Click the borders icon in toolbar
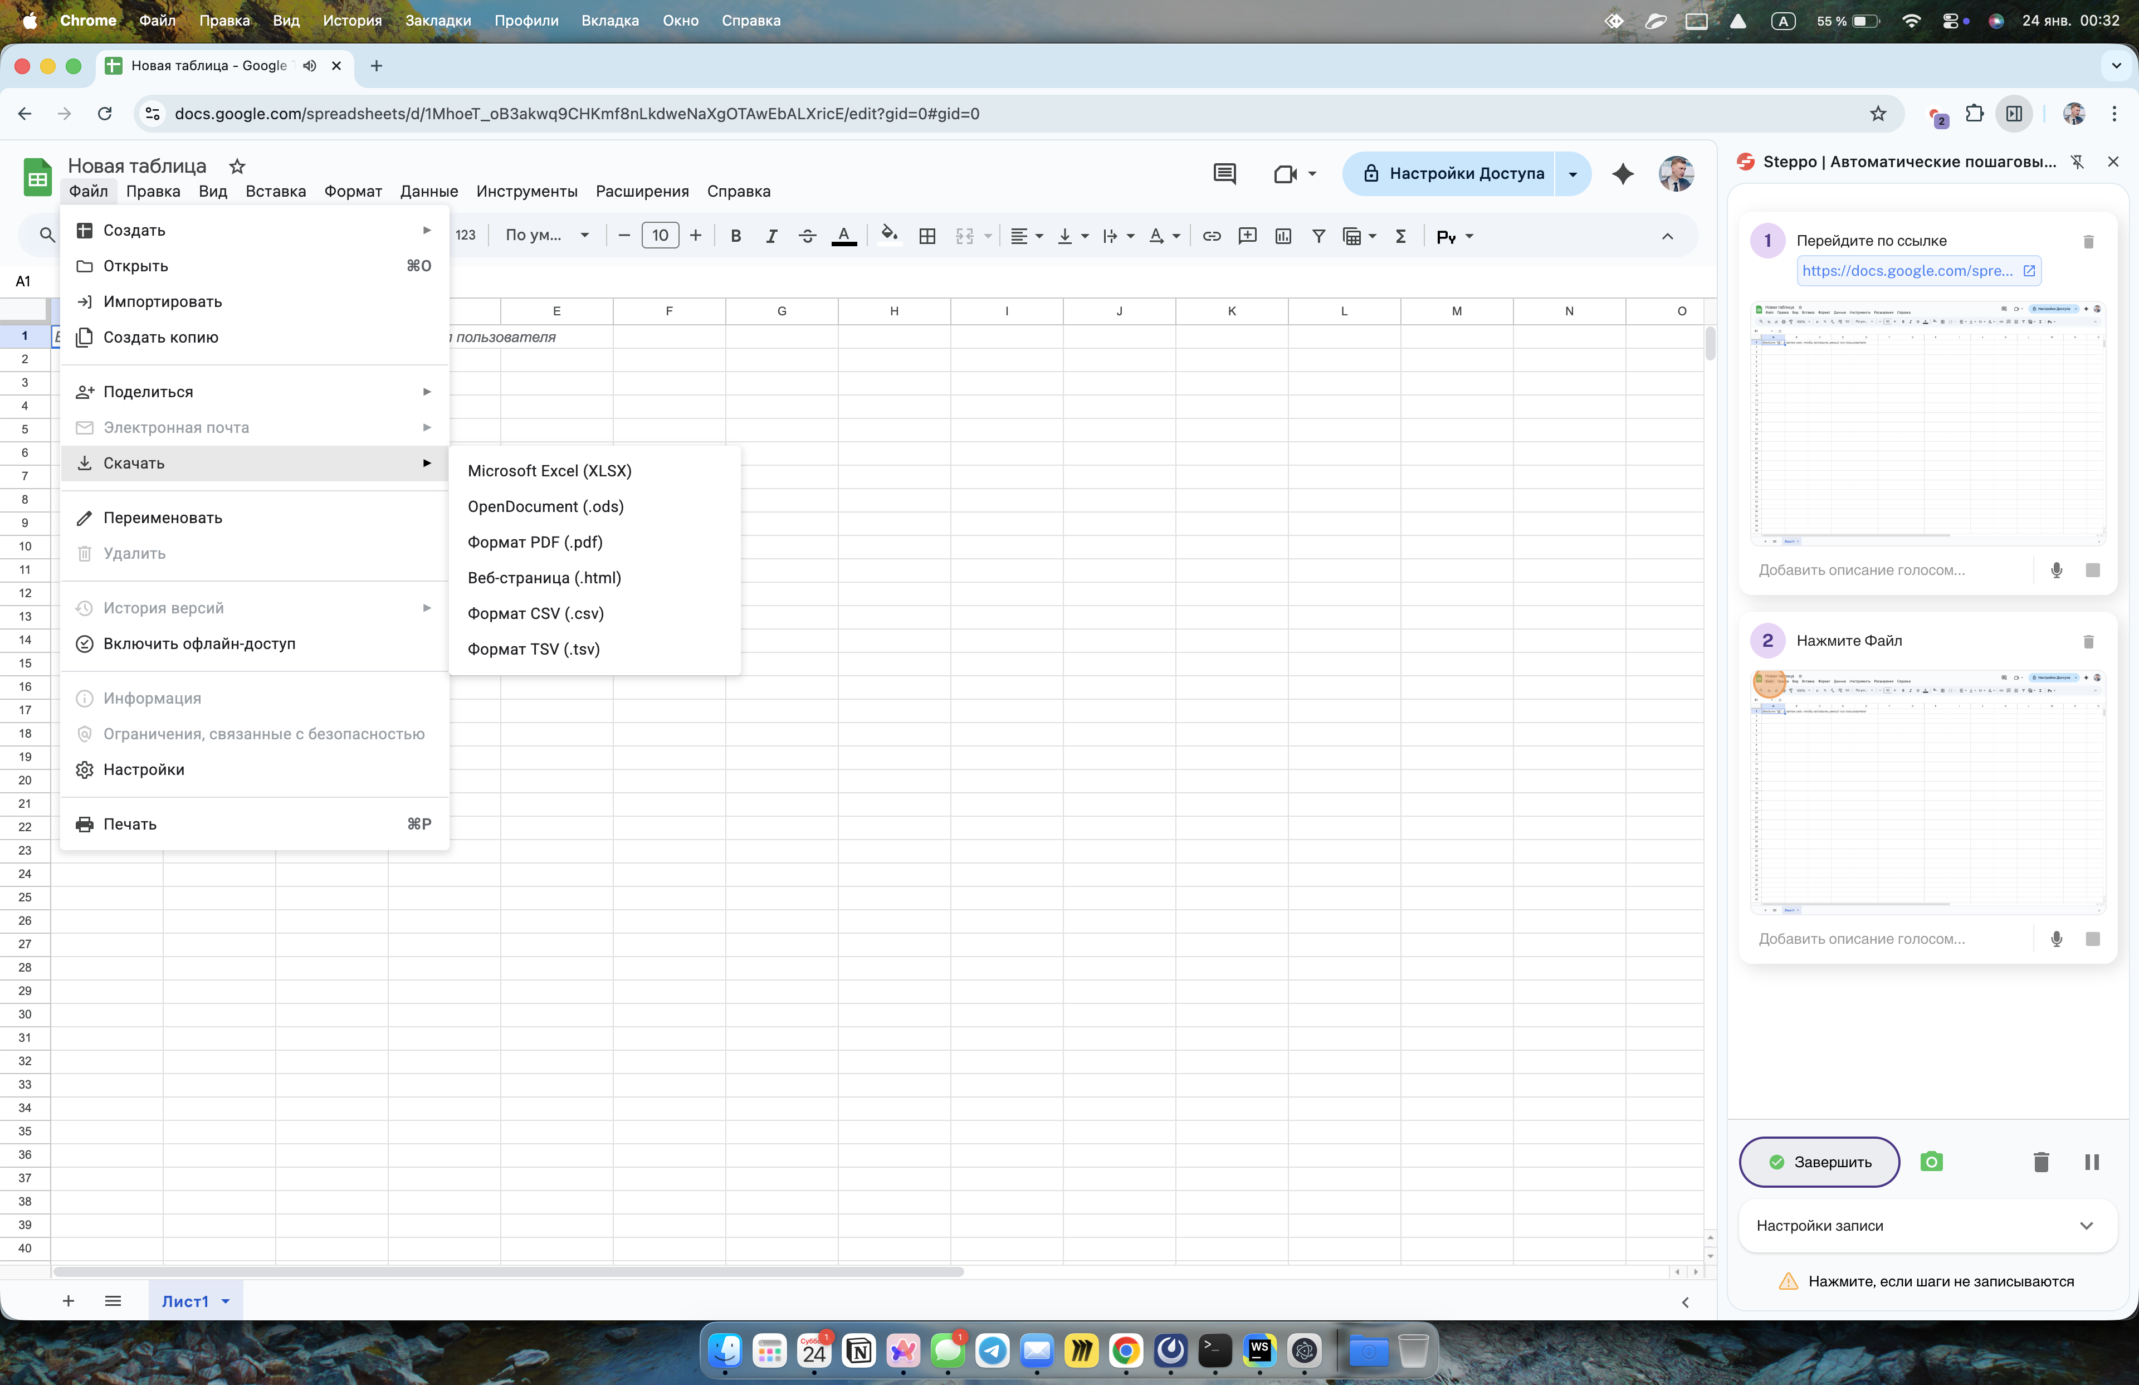Viewport: 2139px width, 1385px height. pos(926,236)
